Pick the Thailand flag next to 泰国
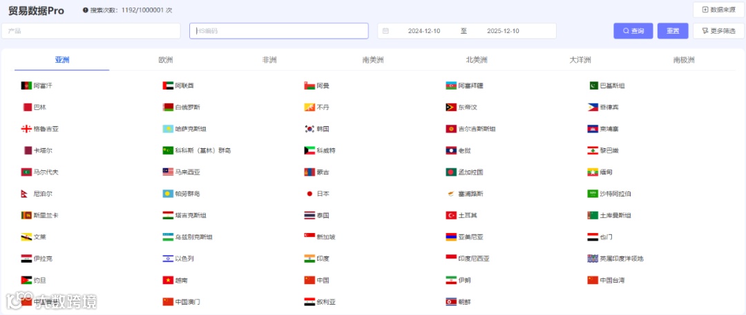The height and width of the screenshot is (315, 746). pos(309,215)
